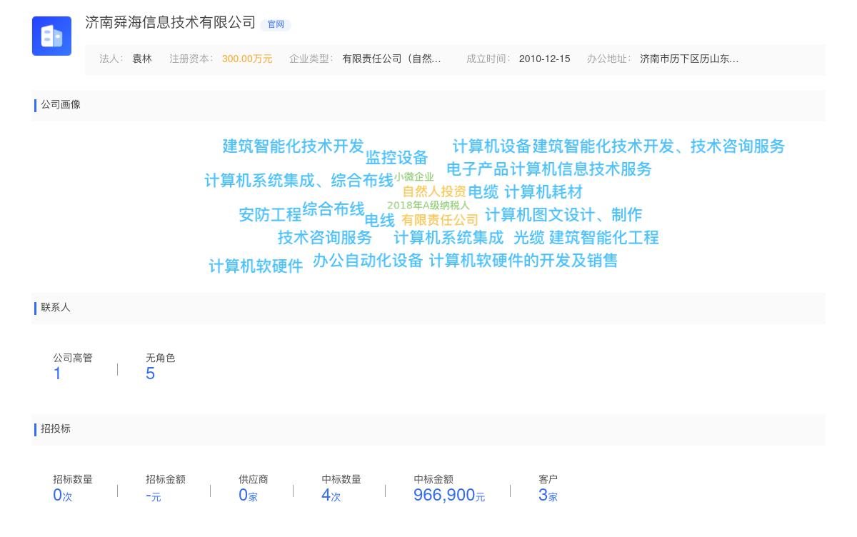Open the 中标数量 value 4次
The image size is (857, 537).
[331, 495]
